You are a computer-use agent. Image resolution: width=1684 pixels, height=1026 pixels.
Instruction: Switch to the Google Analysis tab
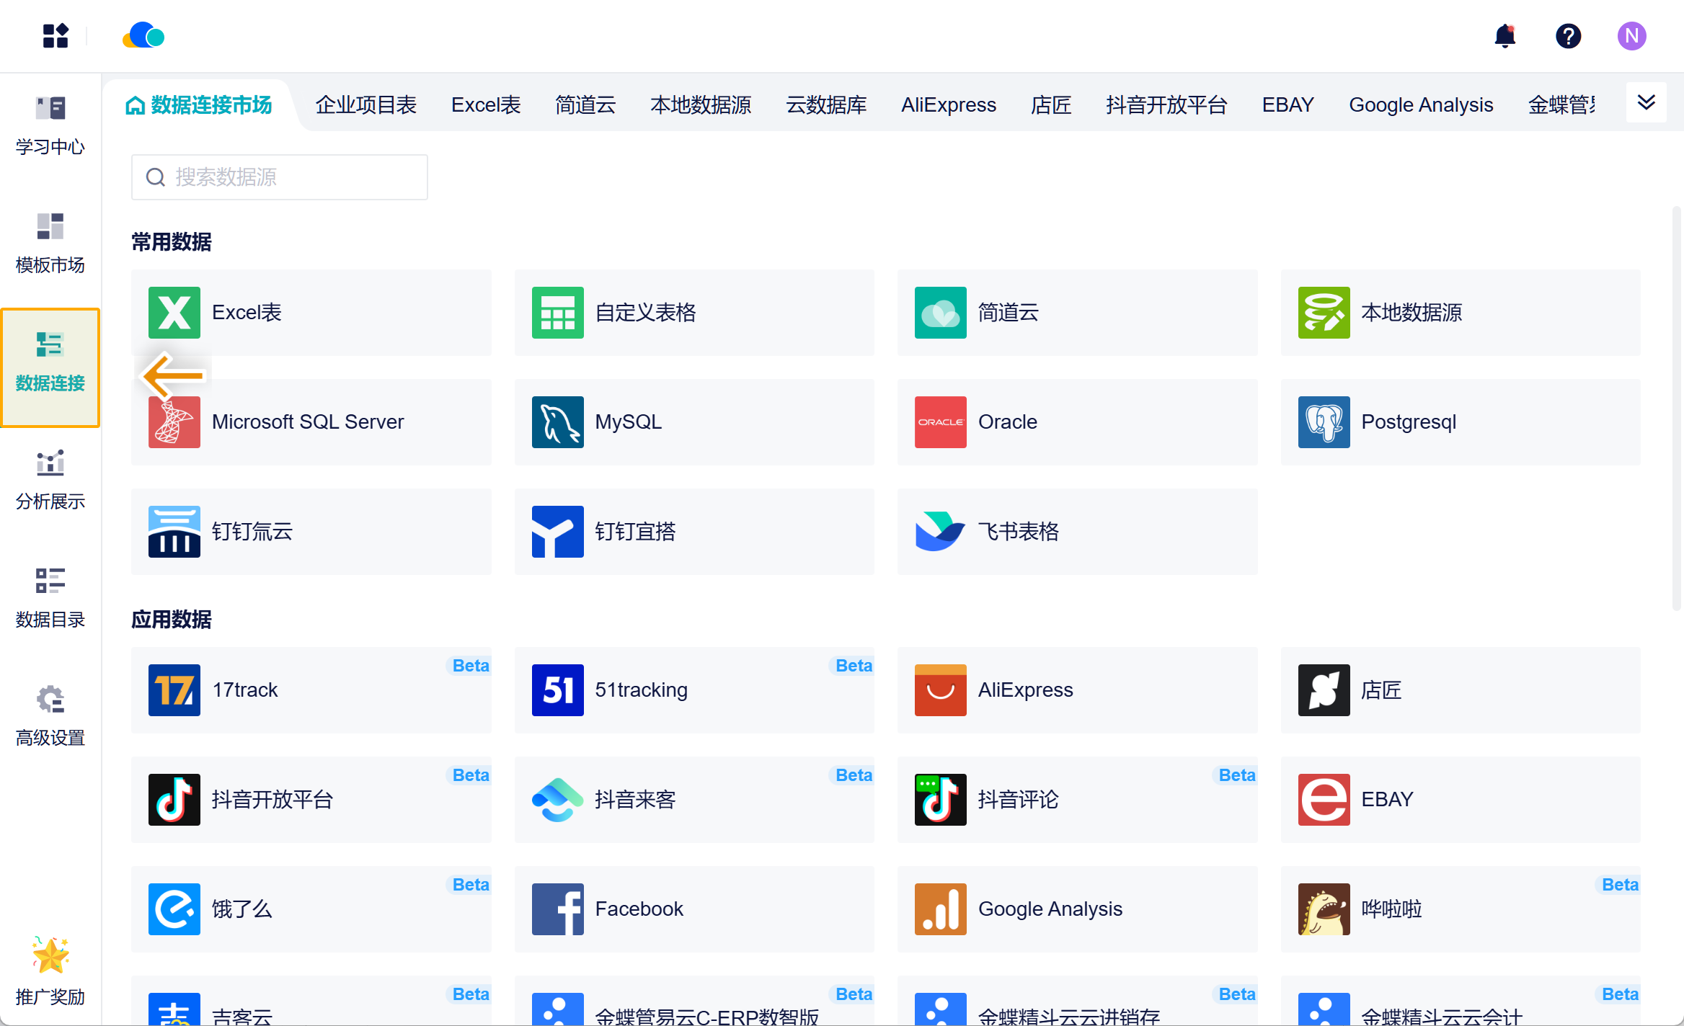[1421, 105]
